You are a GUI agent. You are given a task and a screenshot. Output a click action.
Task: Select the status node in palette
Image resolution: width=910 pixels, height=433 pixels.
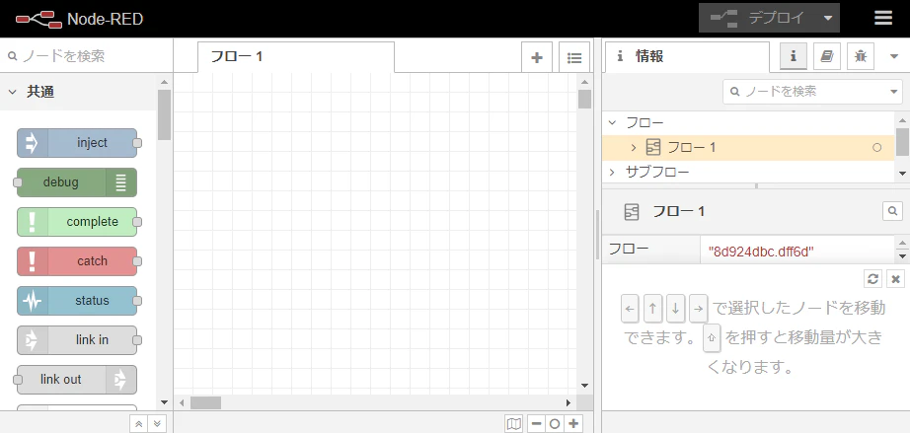[x=77, y=300]
